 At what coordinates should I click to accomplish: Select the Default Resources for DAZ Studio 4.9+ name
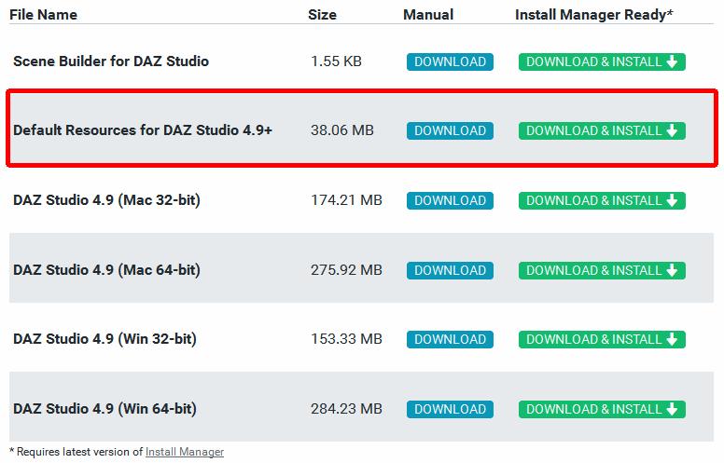click(x=143, y=130)
